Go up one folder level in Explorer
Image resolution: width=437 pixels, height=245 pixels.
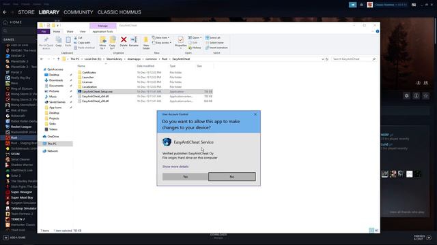[58, 59]
